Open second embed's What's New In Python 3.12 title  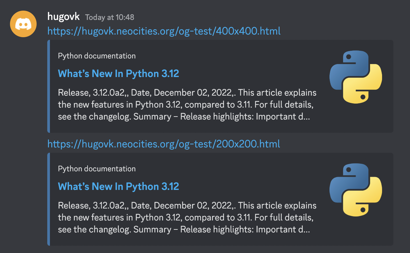tap(118, 187)
